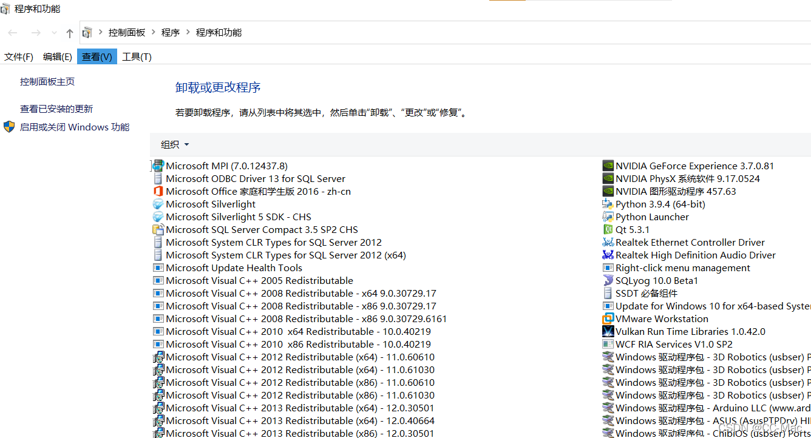Open the 工具(T) menu
The width and height of the screenshot is (811, 438).
click(x=137, y=56)
